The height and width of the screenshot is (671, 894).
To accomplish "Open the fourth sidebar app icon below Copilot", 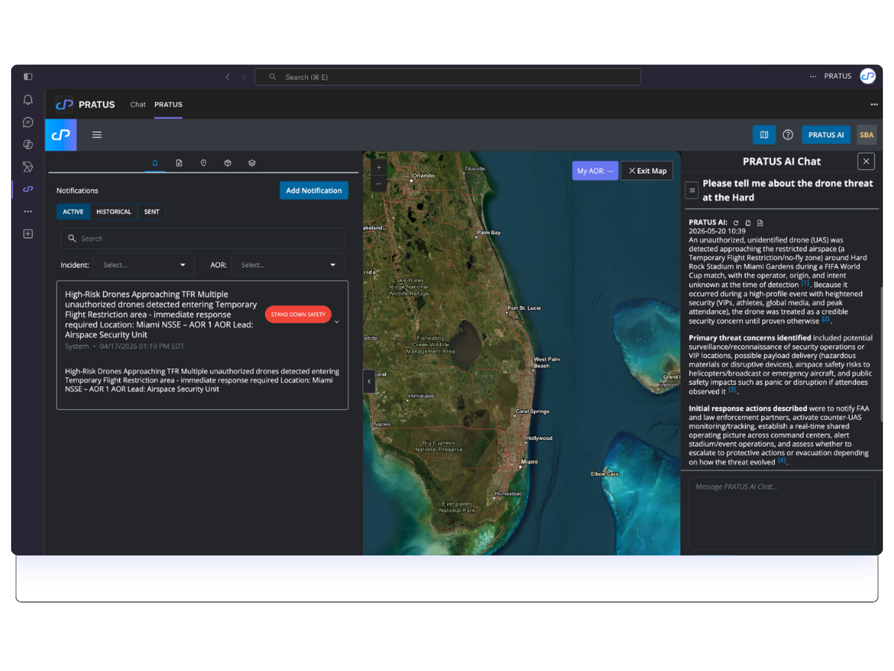I will pos(28,167).
